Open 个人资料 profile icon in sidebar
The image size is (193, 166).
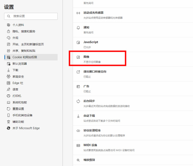click(x=8, y=25)
